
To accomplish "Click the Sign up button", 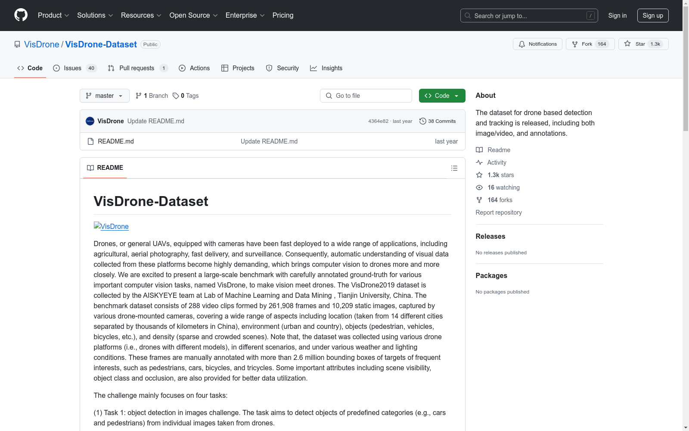I will (653, 16).
